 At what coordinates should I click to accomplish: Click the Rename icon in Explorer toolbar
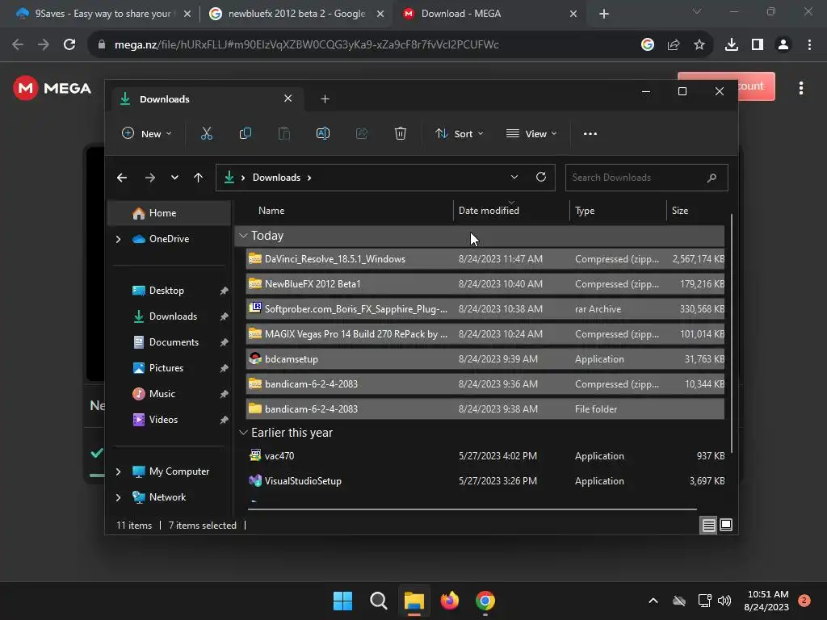(x=323, y=134)
